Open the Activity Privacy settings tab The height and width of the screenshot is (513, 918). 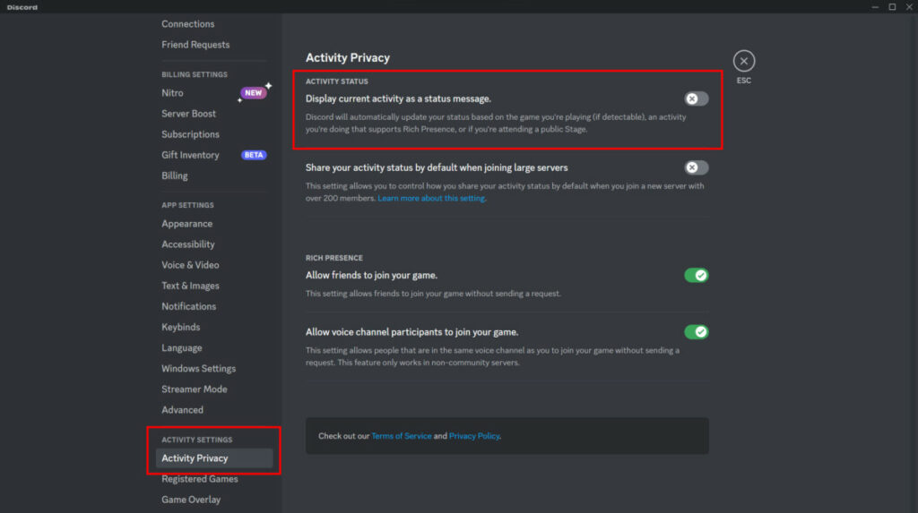click(x=195, y=458)
